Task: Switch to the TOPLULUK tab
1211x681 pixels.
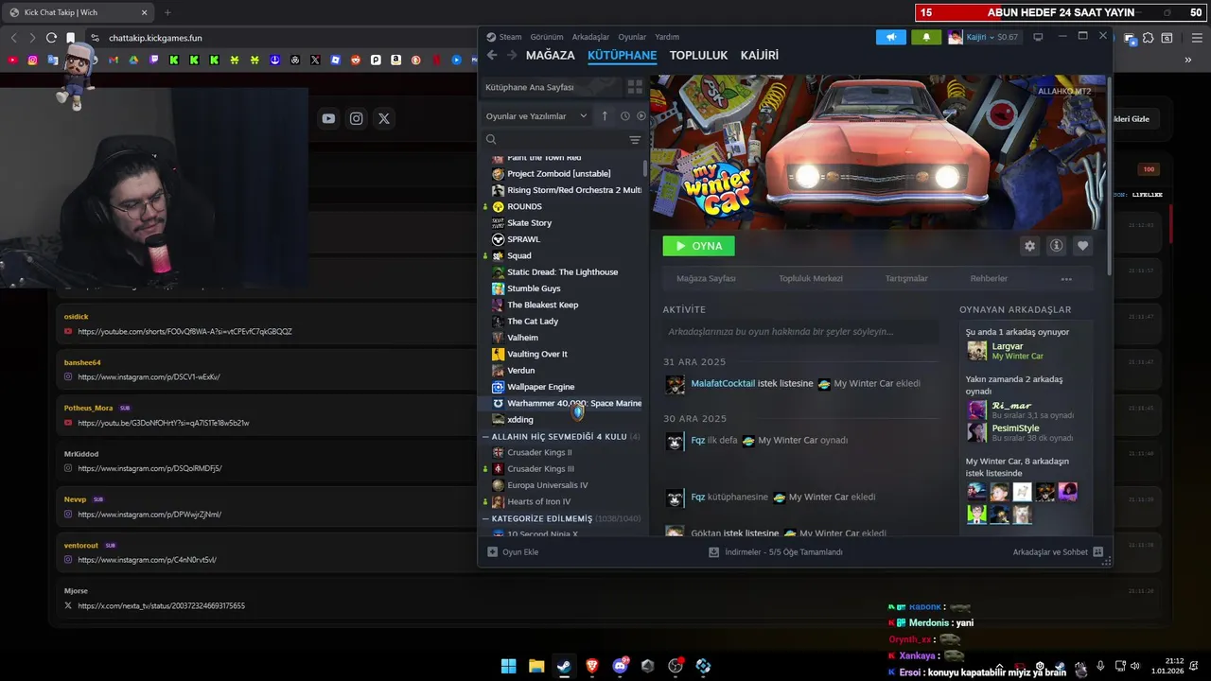Action: point(698,55)
